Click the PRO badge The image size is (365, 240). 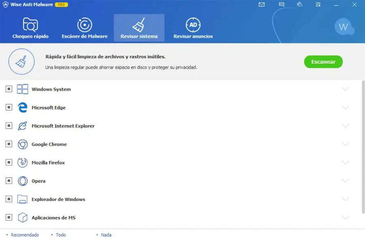click(62, 4)
